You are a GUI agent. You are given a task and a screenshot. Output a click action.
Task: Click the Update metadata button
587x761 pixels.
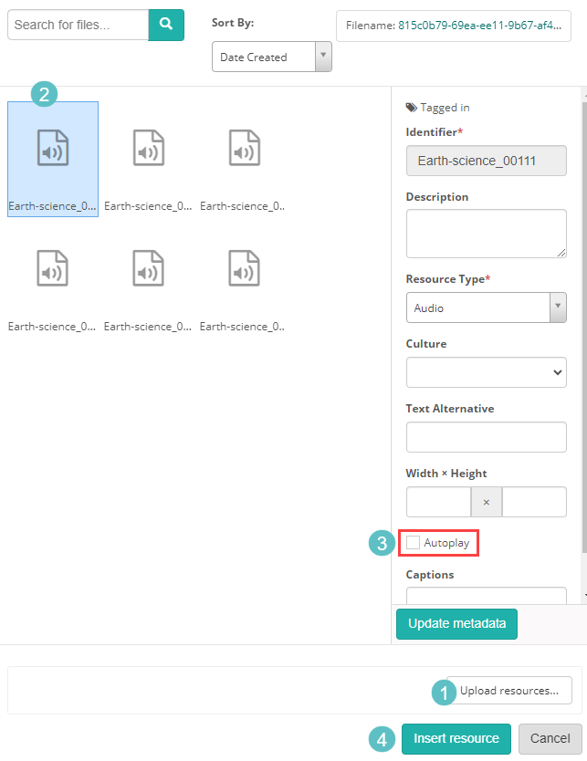pyautogui.click(x=456, y=624)
